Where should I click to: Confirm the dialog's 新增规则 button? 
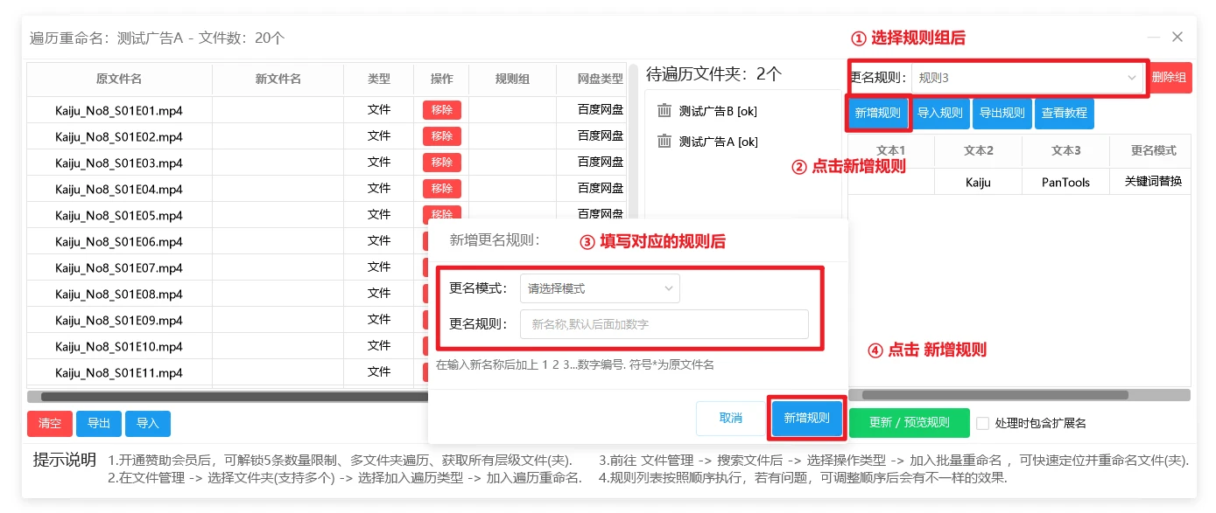pyautogui.click(x=806, y=418)
